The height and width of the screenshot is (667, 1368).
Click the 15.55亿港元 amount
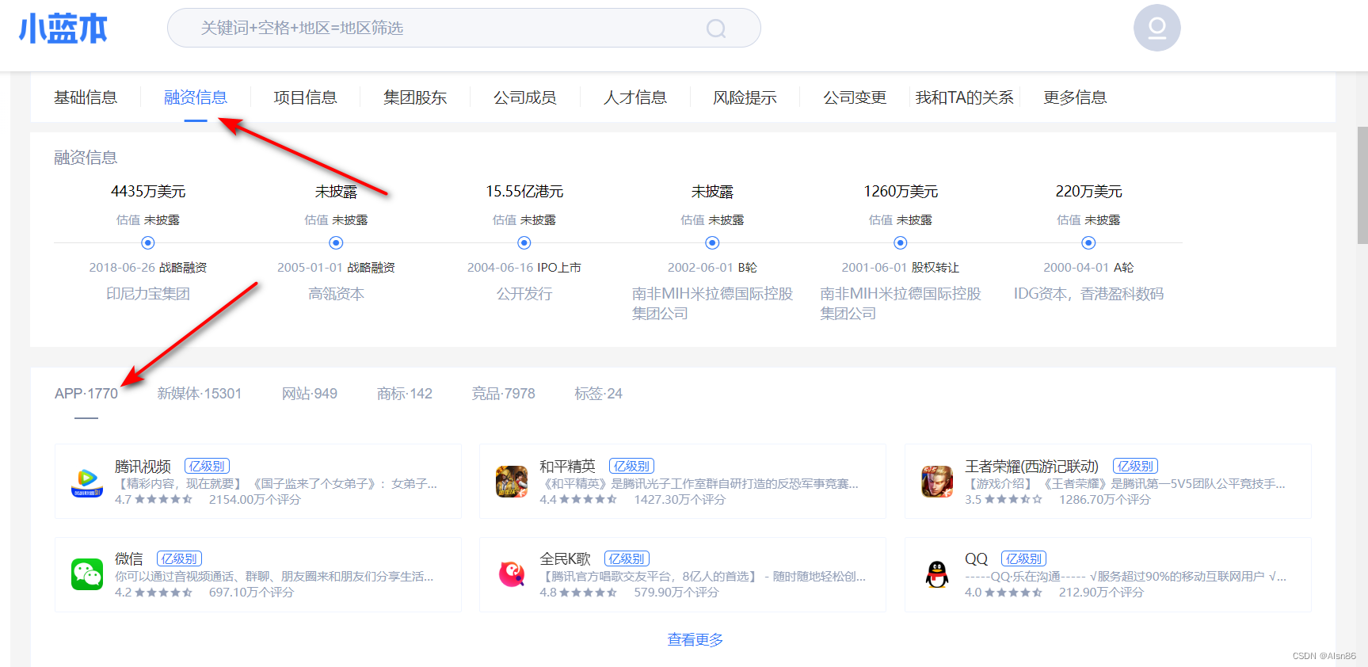pyautogui.click(x=524, y=192)
